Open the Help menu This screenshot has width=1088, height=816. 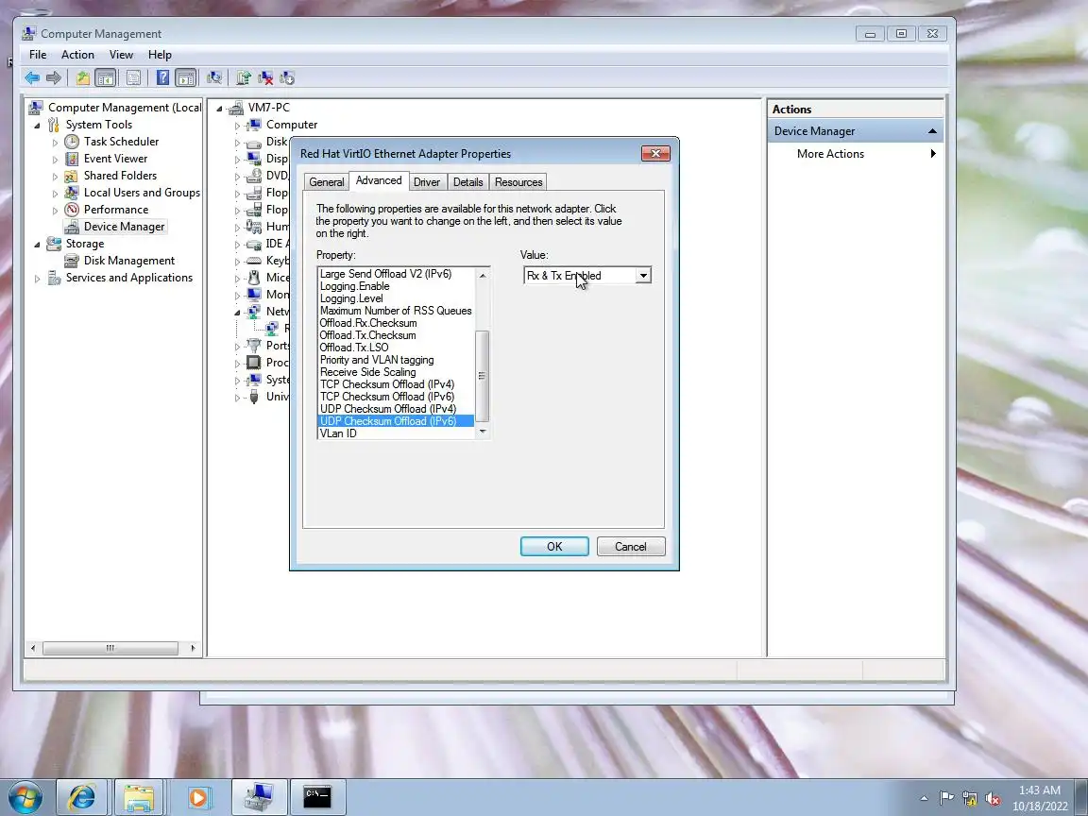pos(160,55)
